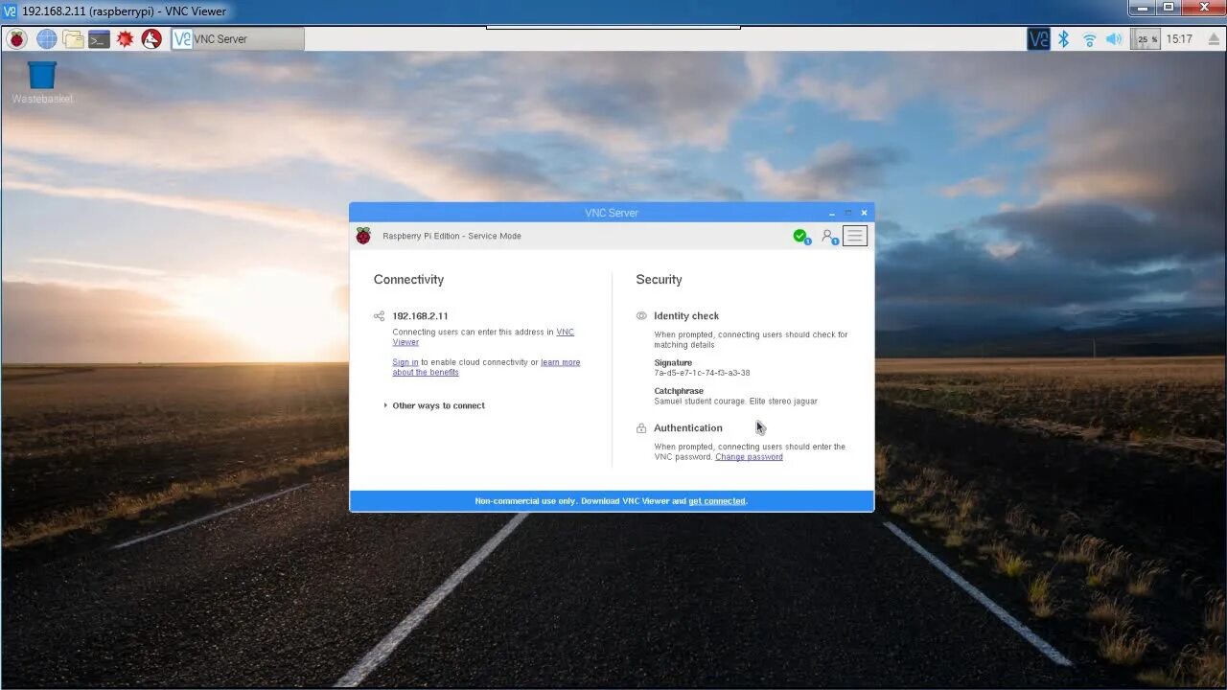Click the VNC tray icon in panel
This screenshot has height=690, width=1227.
[x=1038, y=39]
